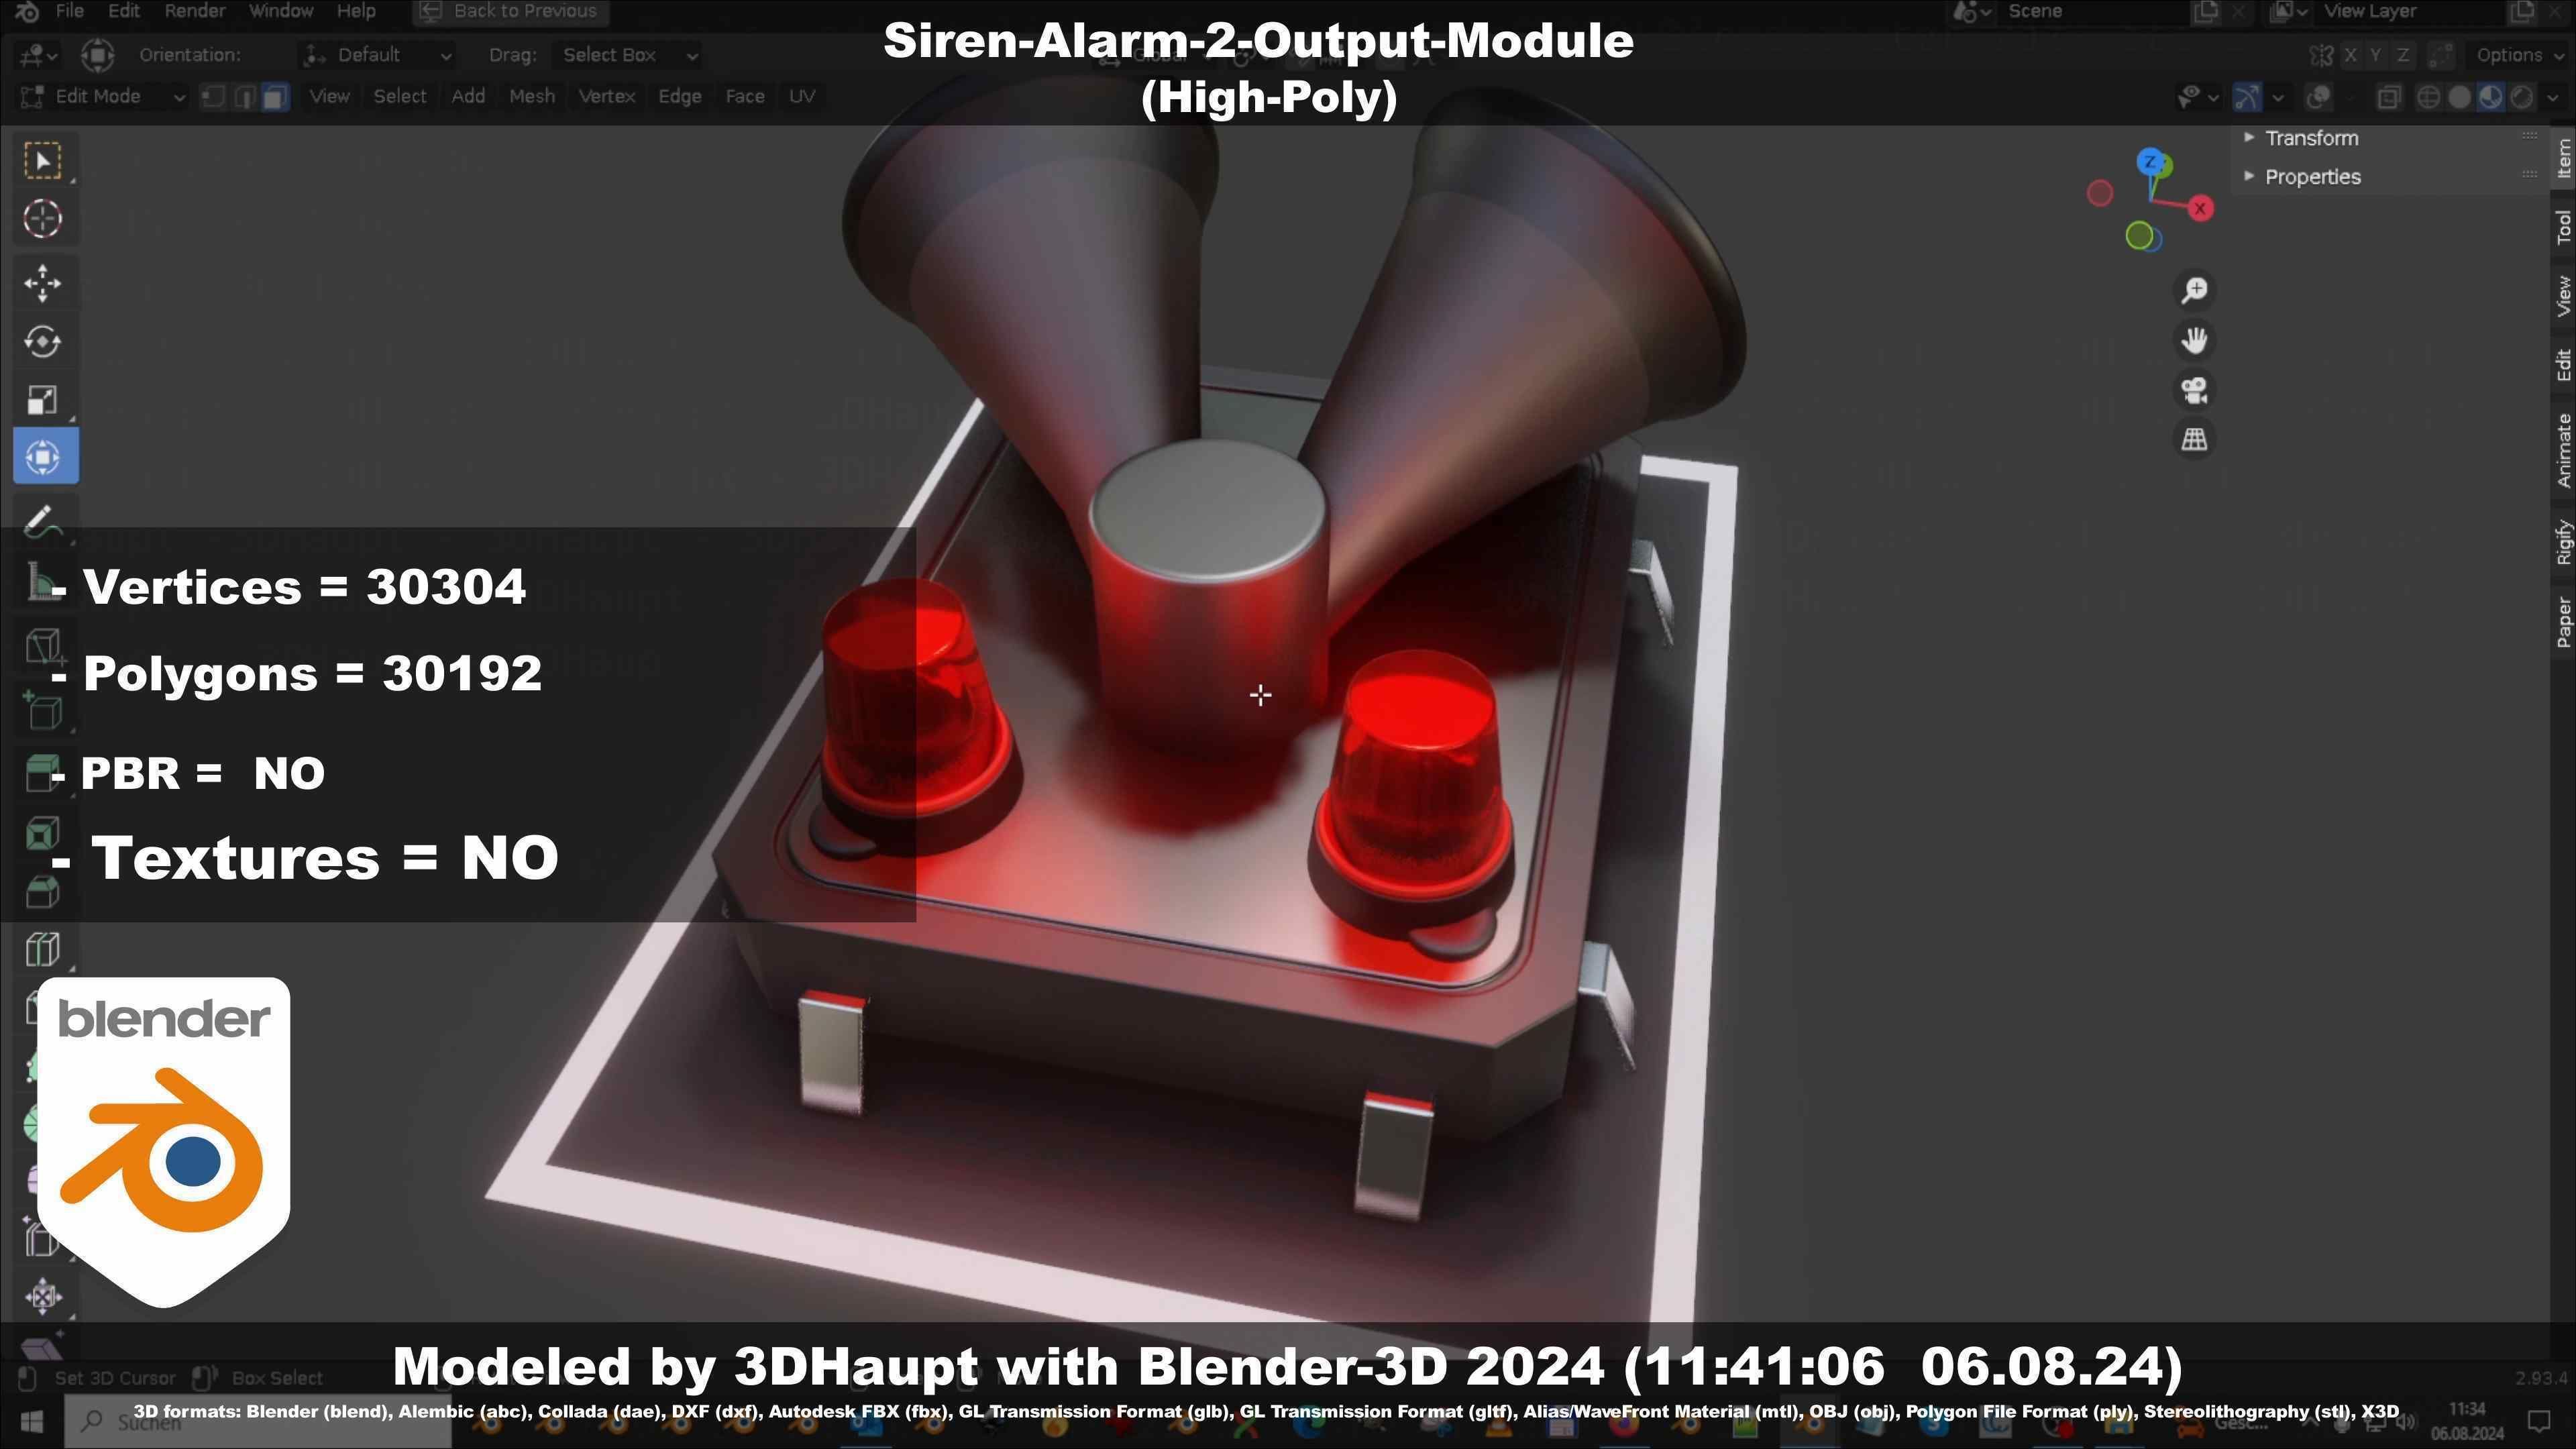Switch to solid shading
Screen dimensions: 2576x1449
coord(2459,97)
